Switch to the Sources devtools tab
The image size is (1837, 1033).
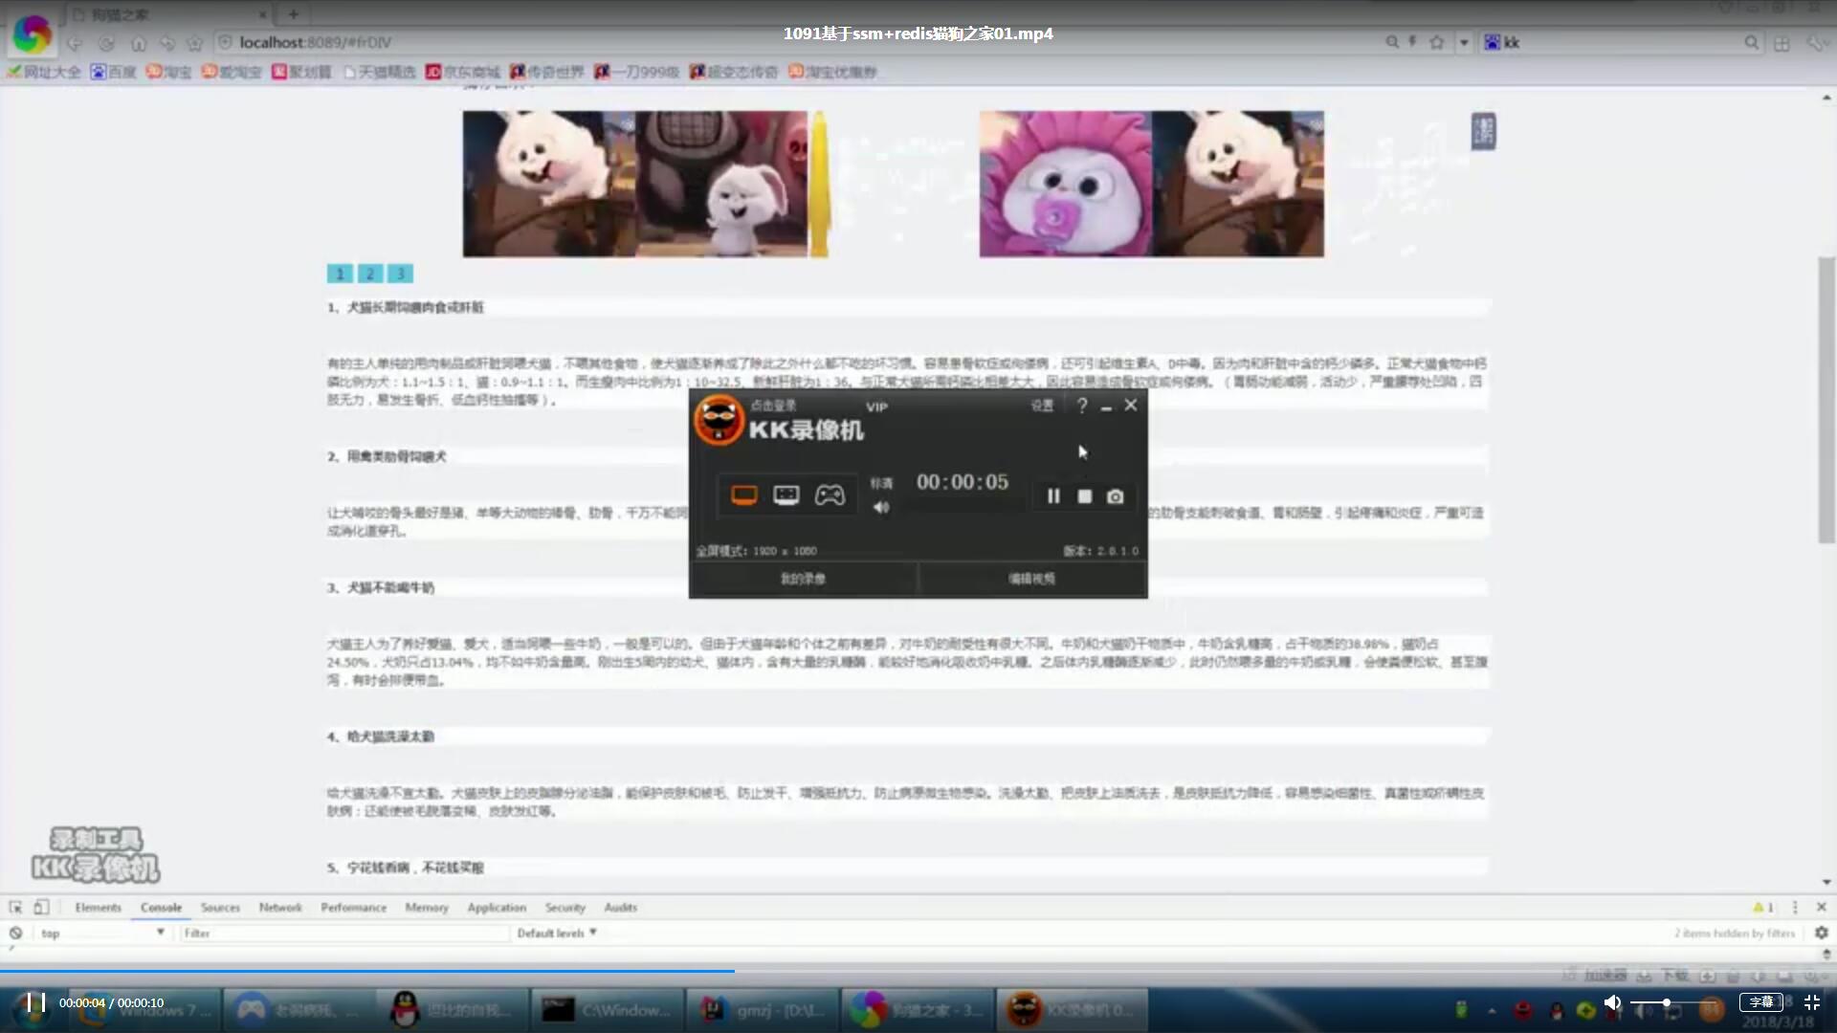coord(220,907)
